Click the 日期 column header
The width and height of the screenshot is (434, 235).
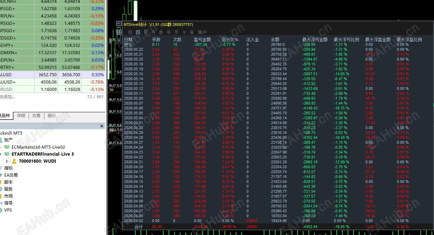tap(128, 40)
